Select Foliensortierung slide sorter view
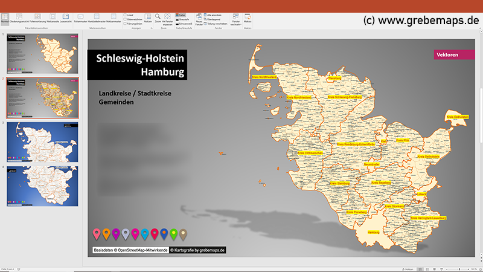Image resolution: width=483 pixels, height=272 pixels. click(x=37, y=18)
